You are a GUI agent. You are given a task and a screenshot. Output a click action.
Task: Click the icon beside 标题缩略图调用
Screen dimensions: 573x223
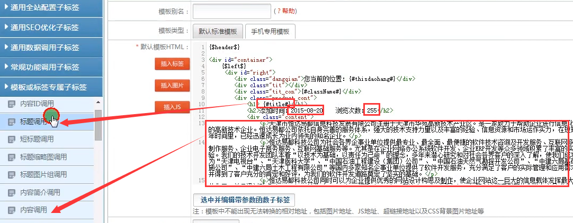(x=12, y=157)
